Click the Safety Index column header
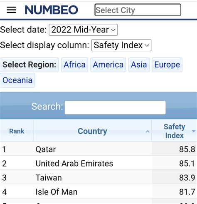This screenshot has width=197, height=204. [x=175, y=131]
